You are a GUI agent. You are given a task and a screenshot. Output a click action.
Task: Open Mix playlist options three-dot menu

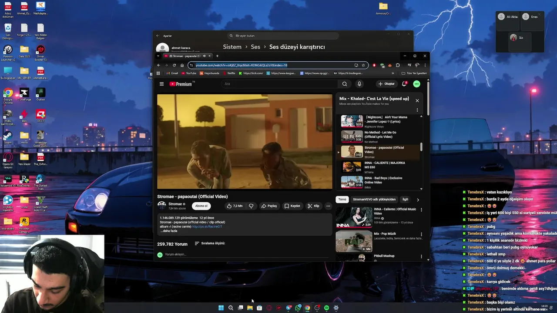point(417,110)
